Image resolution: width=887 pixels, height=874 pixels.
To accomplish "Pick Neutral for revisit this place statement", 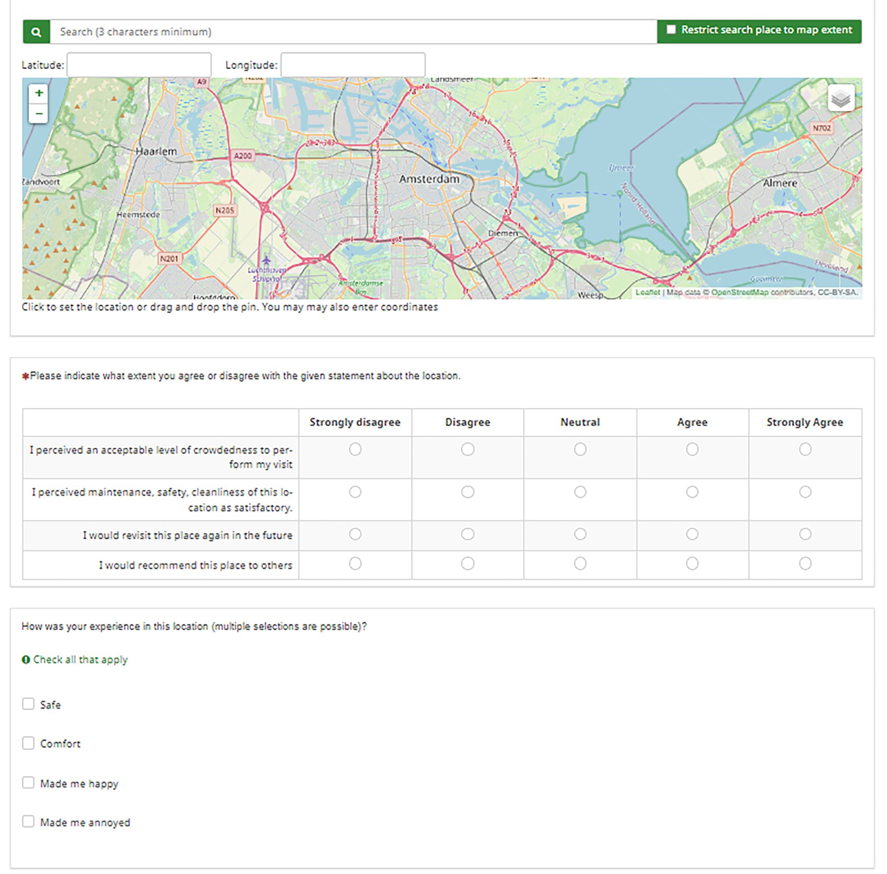I will coord(580,534).
